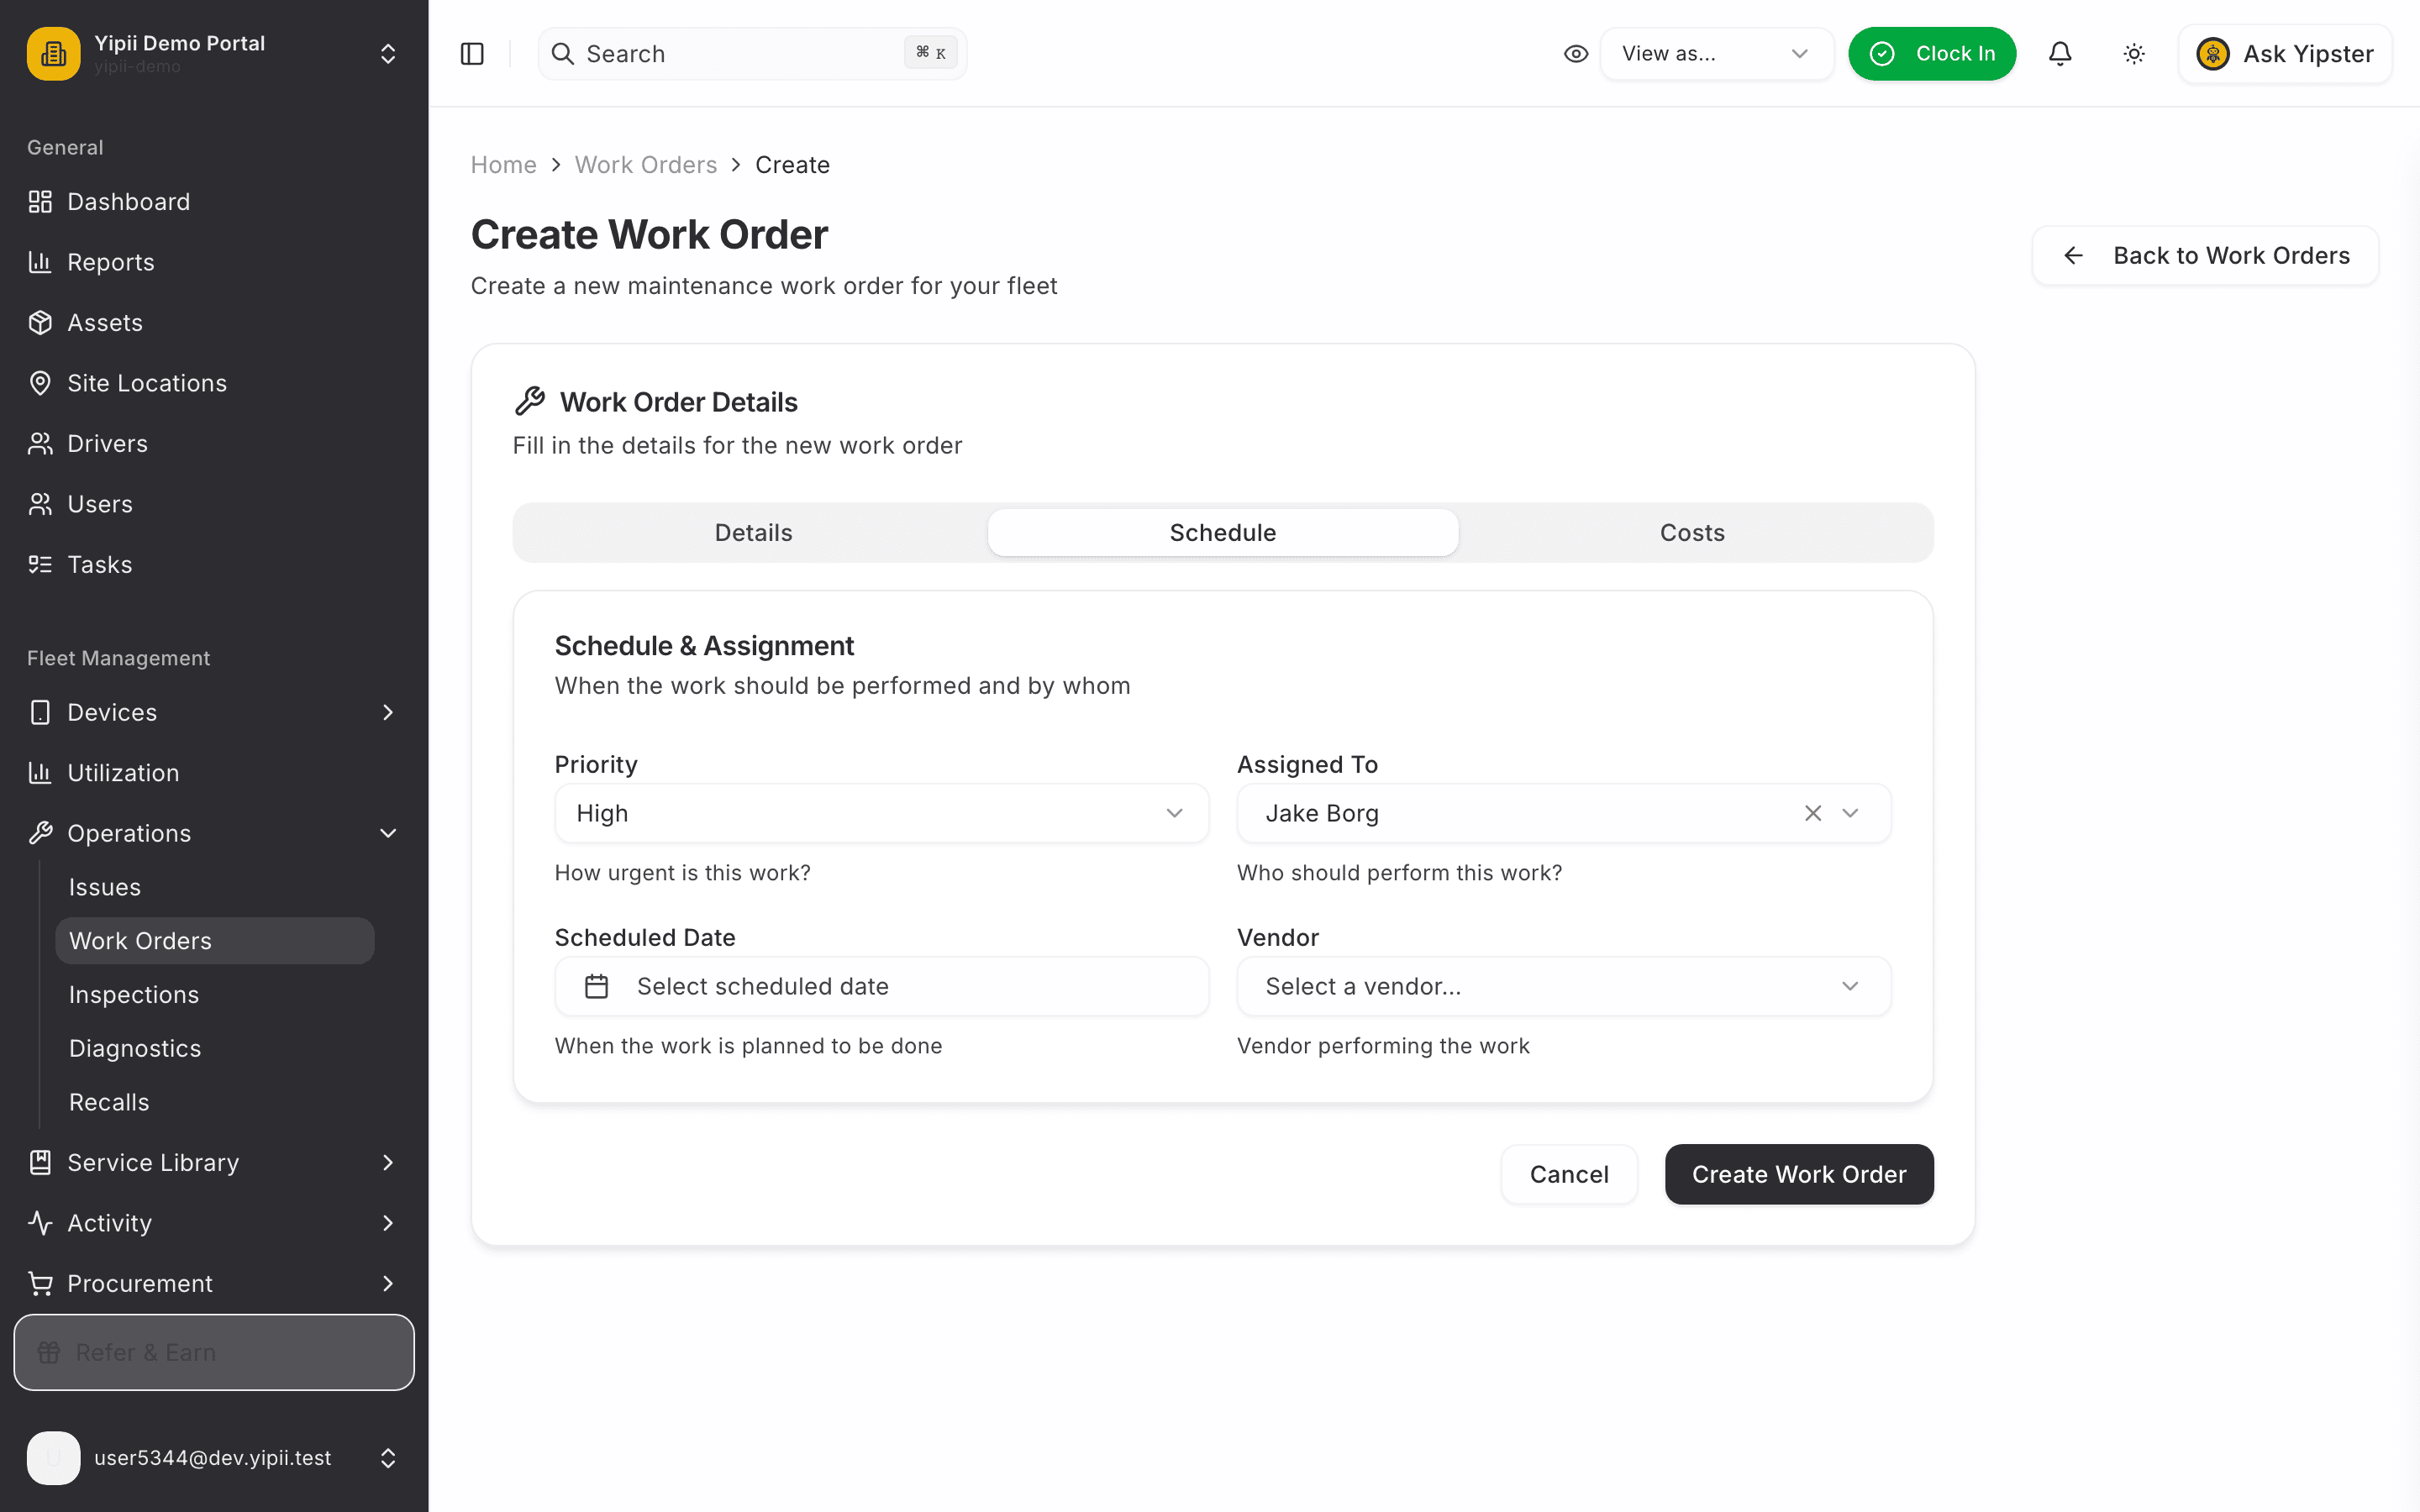Image resolution: width=2420 pixels, height=1512 pixels.
Task: Expand the portal switcher chevrons
Action: 388,54
